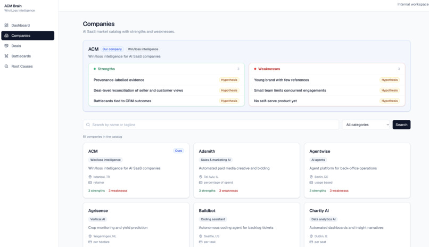Click "51 companies in the catalog" text
The width and height of the screenshot is (429, 247).
click(x=102, y=136)
